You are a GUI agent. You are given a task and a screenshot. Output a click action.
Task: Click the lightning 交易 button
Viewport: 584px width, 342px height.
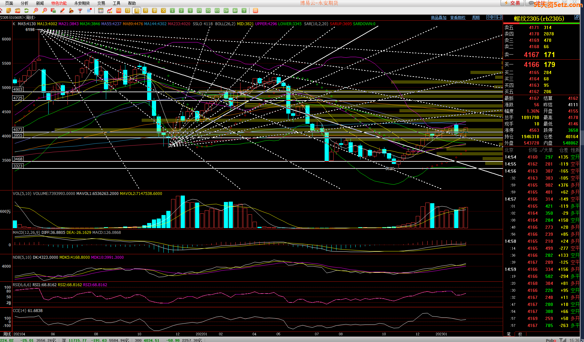512,3
